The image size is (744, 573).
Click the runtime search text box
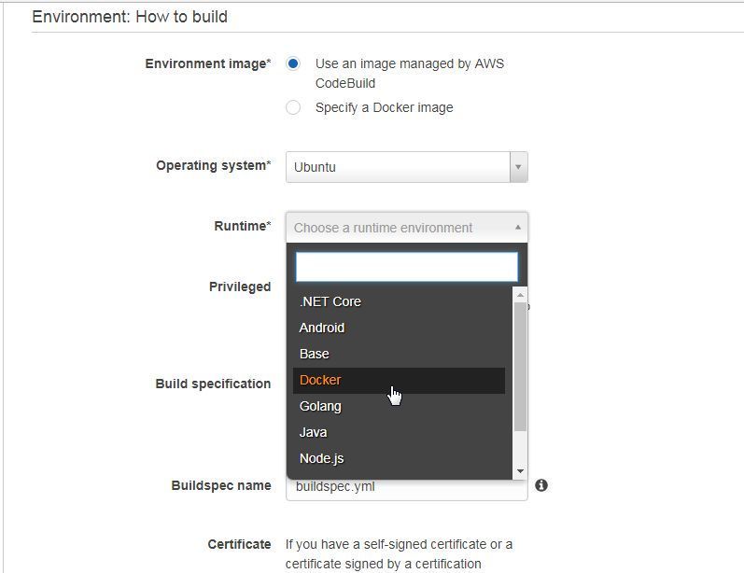coord(407,267)
